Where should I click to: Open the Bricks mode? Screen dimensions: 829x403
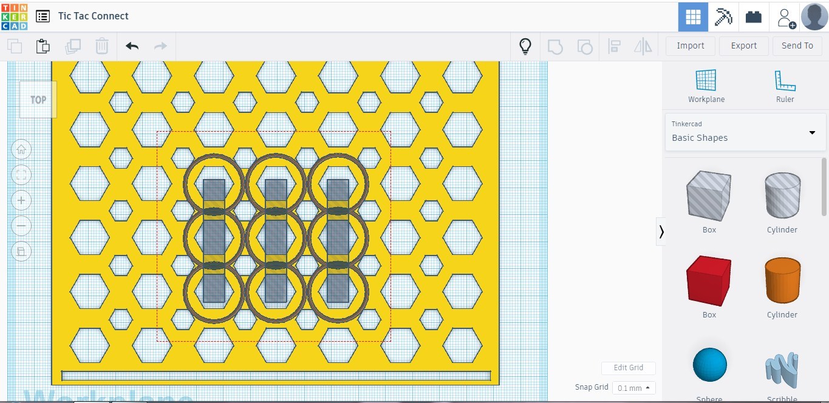coord(754,17)
